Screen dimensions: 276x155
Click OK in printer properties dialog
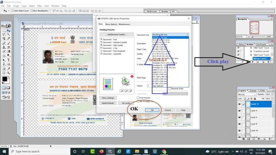point(152,110)
